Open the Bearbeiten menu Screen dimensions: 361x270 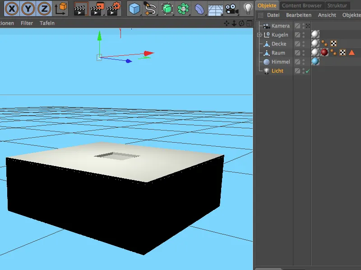click(299, 15)
